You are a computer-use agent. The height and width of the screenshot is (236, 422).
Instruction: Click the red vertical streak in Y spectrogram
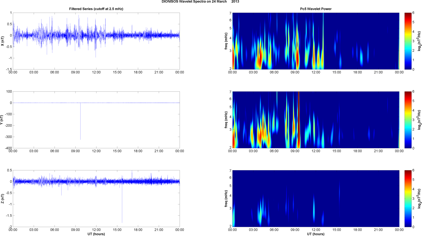pos(299,120)
